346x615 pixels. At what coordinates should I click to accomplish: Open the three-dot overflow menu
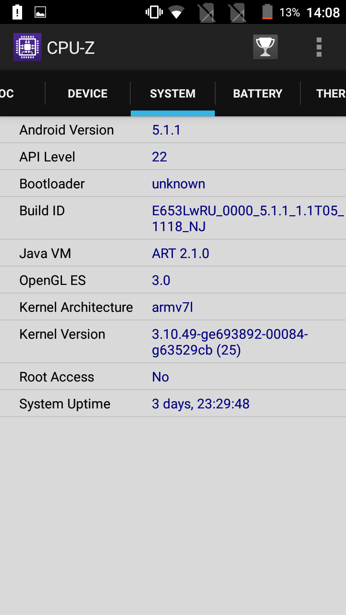tap(319, 47)
